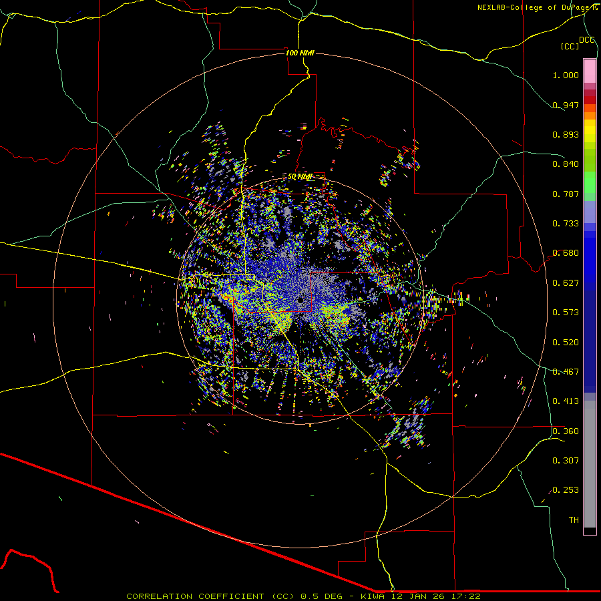Pick the lavender segment of the color bar

click(590, 212)
